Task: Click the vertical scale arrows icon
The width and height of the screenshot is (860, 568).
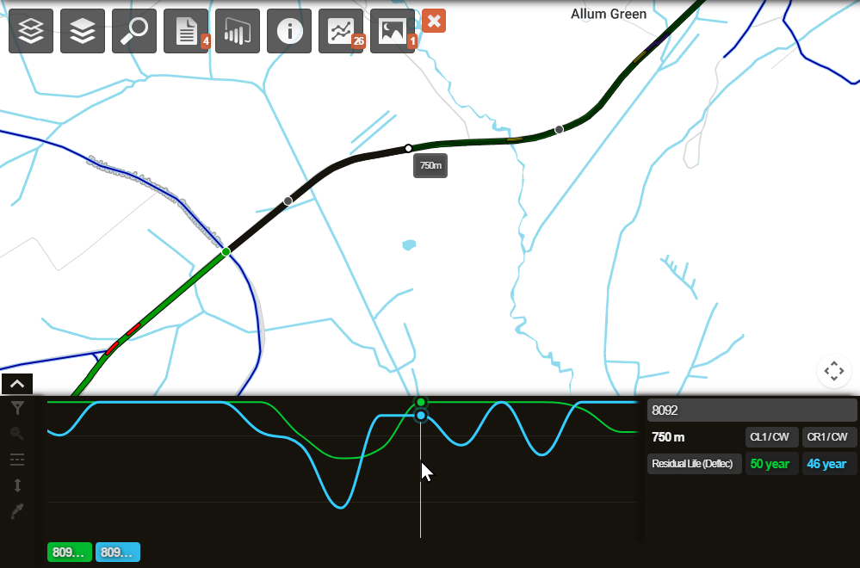Action: [17, 485]
